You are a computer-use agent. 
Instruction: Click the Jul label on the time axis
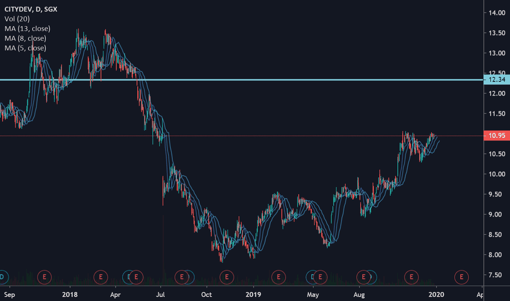click(160, 294)
